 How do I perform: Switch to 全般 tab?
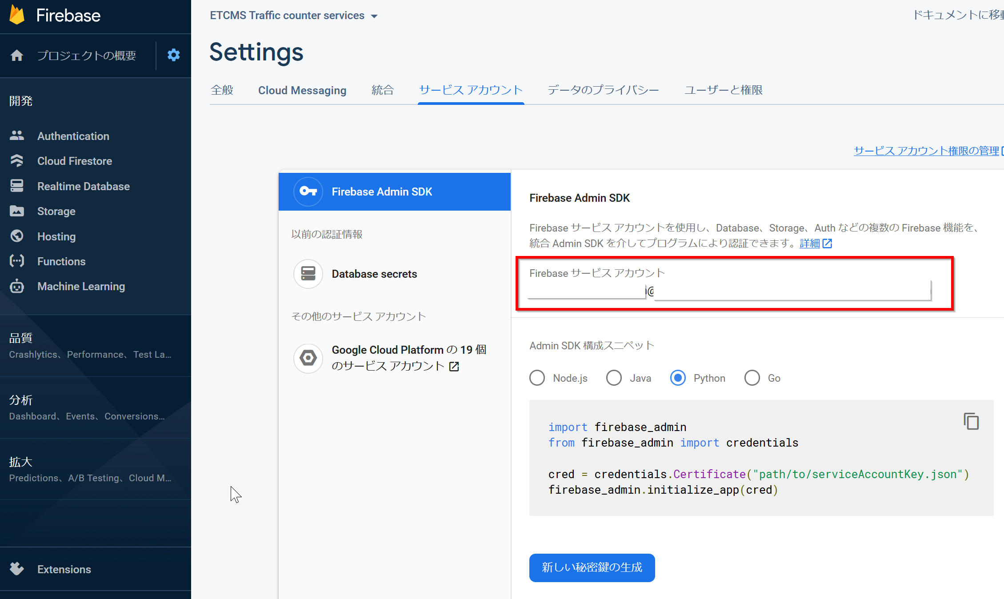tap(222, 90)
